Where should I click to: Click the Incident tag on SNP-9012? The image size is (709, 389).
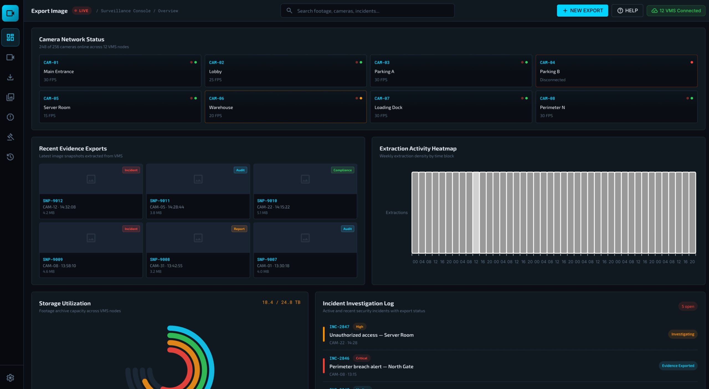[131, 170]
